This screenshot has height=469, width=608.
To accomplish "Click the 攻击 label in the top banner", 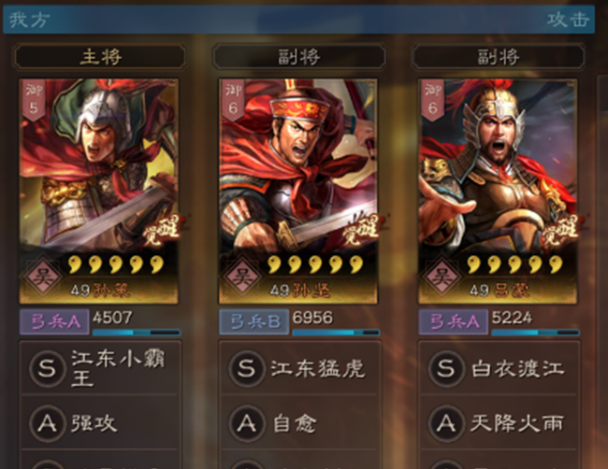I will tap(568, 20).
